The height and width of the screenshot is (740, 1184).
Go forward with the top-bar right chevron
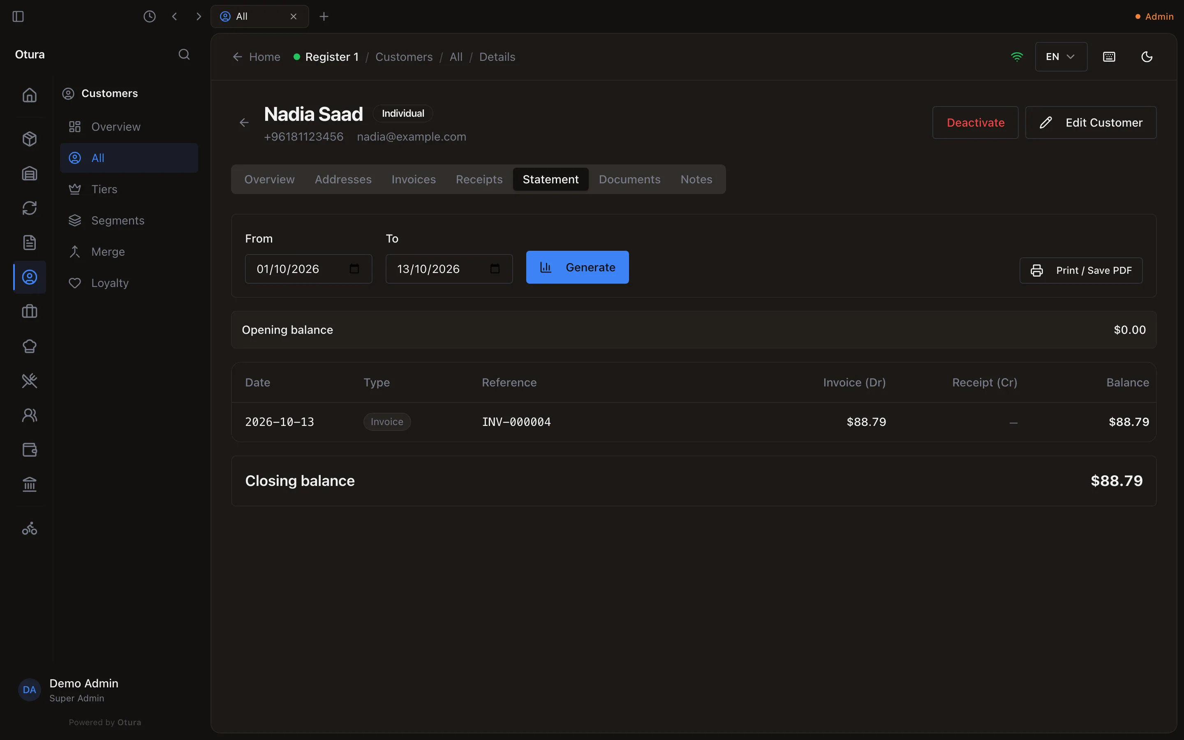198,16
